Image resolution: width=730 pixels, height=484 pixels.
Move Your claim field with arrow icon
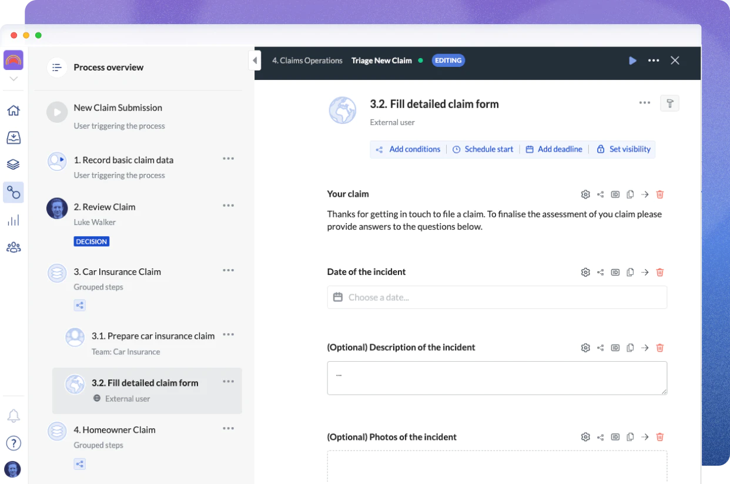point(645,194)
